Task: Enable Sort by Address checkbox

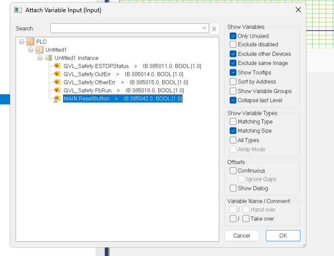Action: (x=233, y=81)
